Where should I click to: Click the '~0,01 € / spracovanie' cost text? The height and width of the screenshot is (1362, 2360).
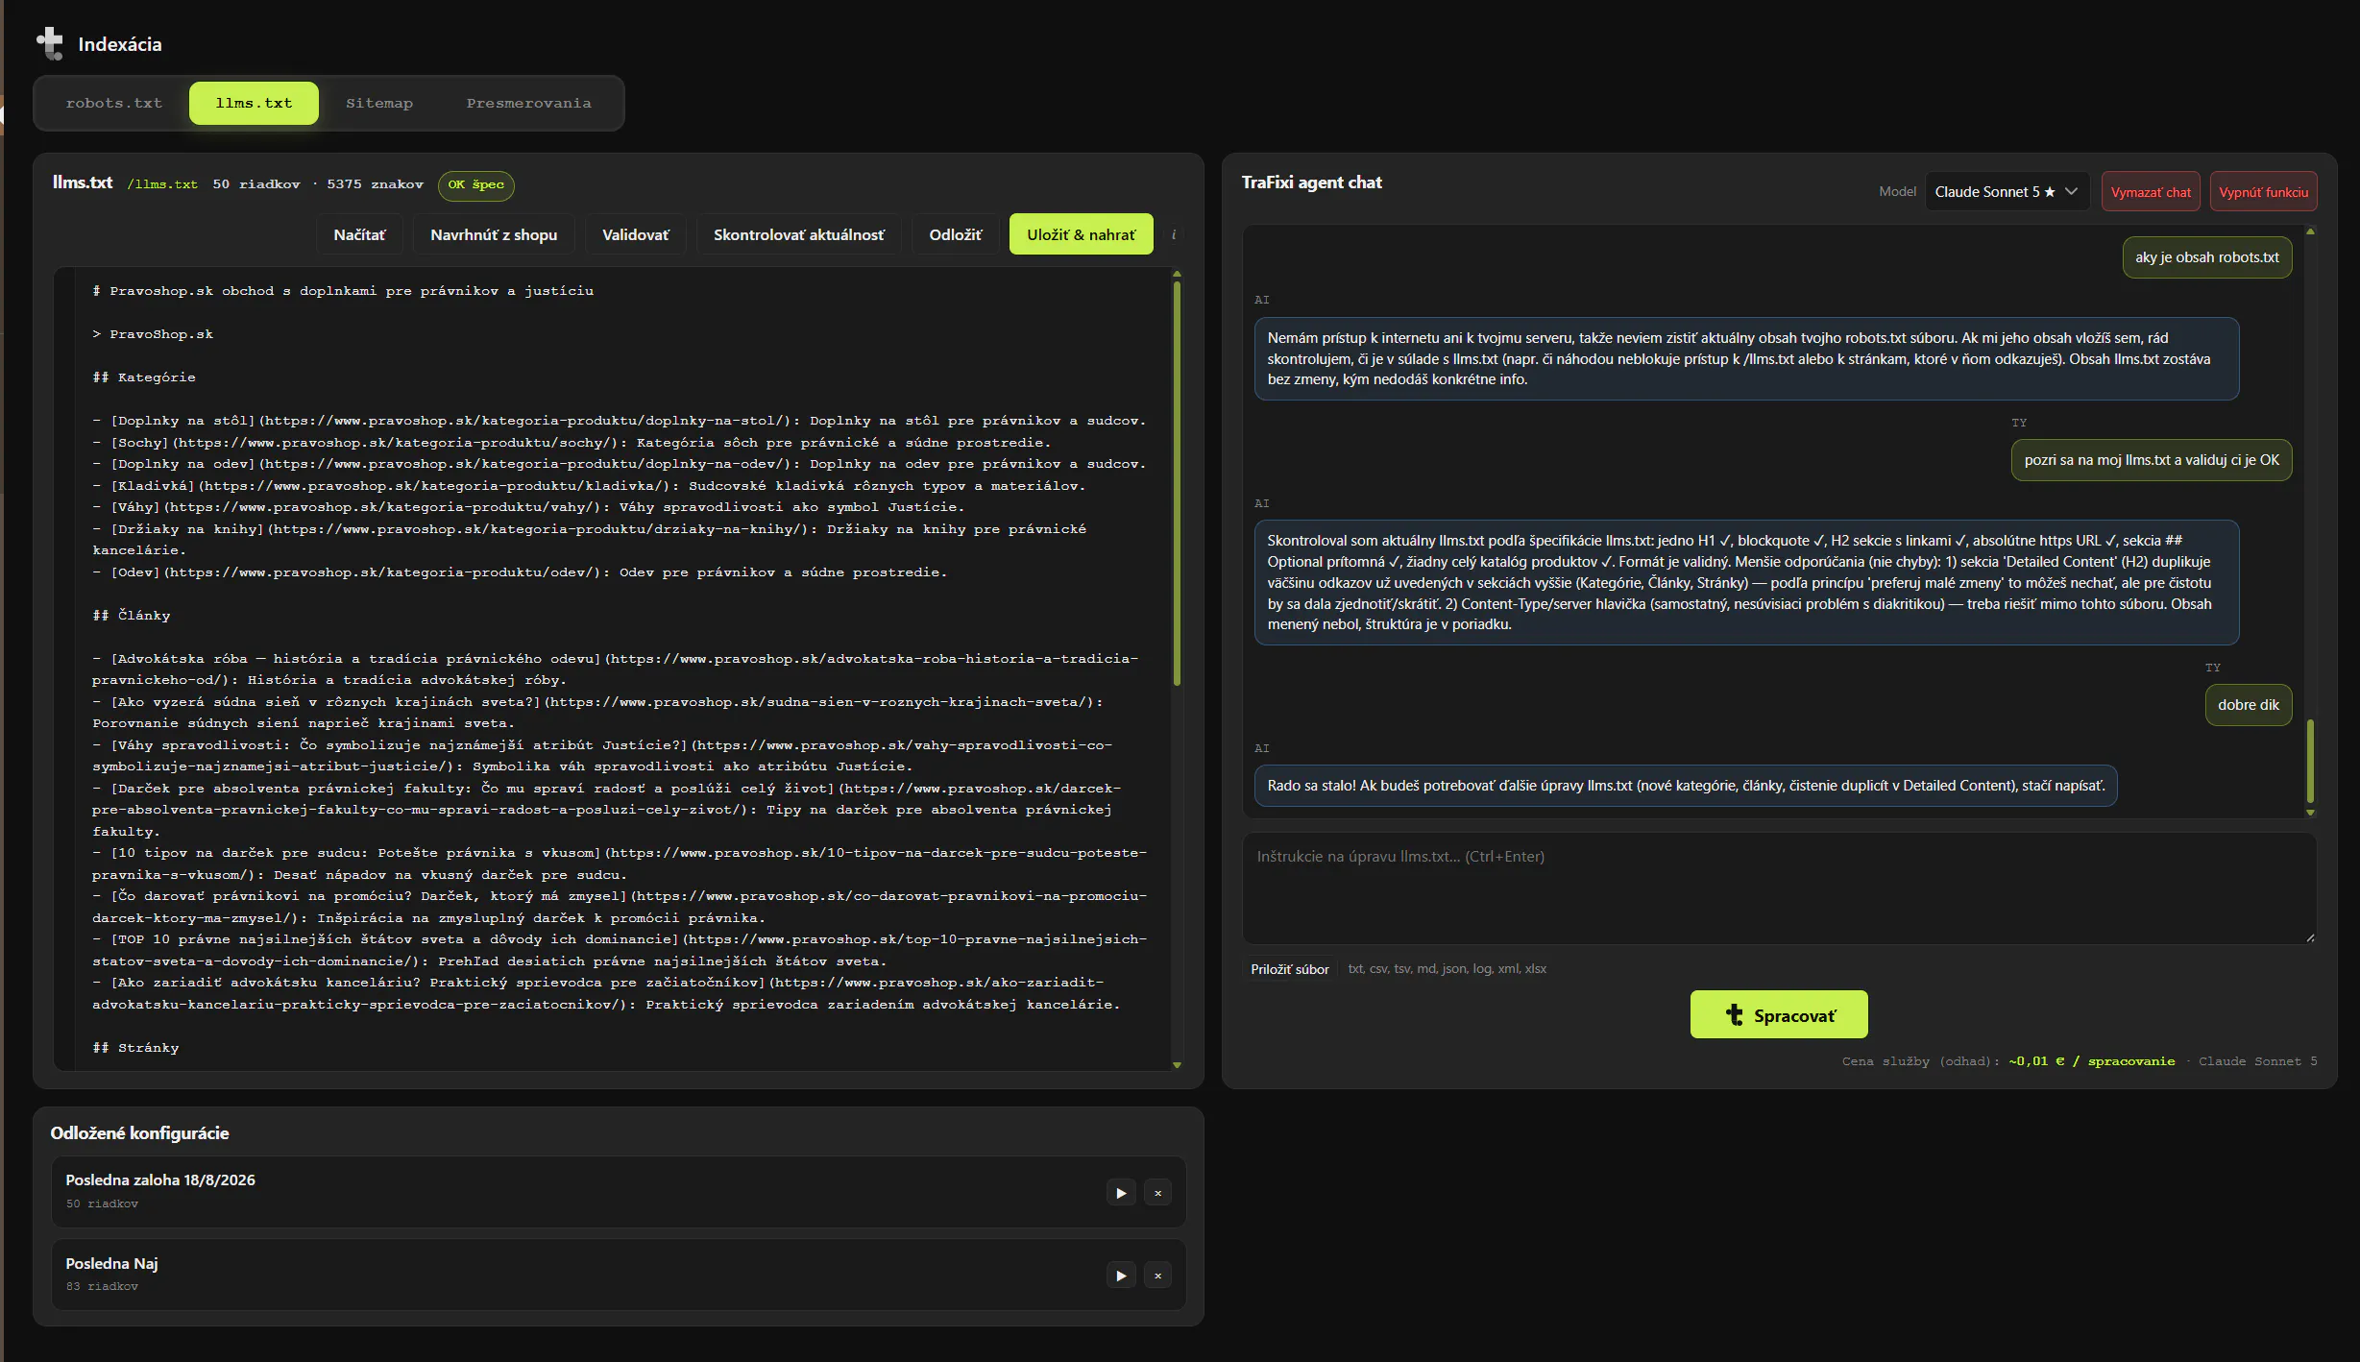pos(2092,1061)
